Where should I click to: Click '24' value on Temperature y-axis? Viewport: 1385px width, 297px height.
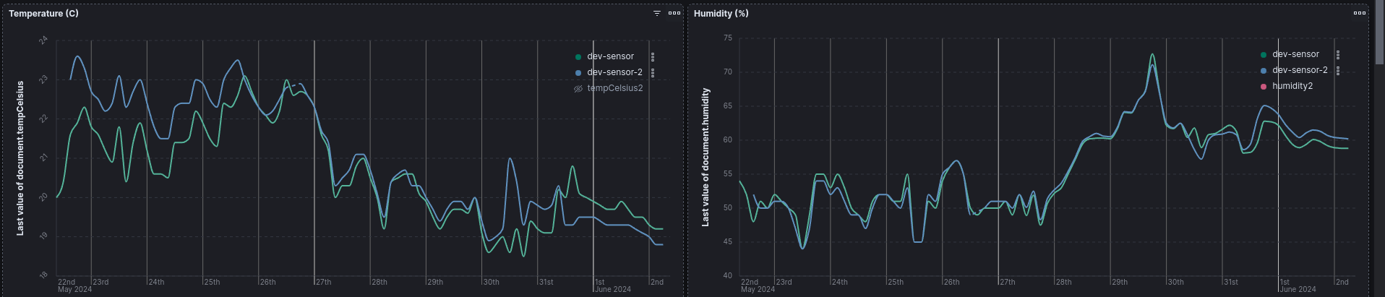(x=43, y=40)
